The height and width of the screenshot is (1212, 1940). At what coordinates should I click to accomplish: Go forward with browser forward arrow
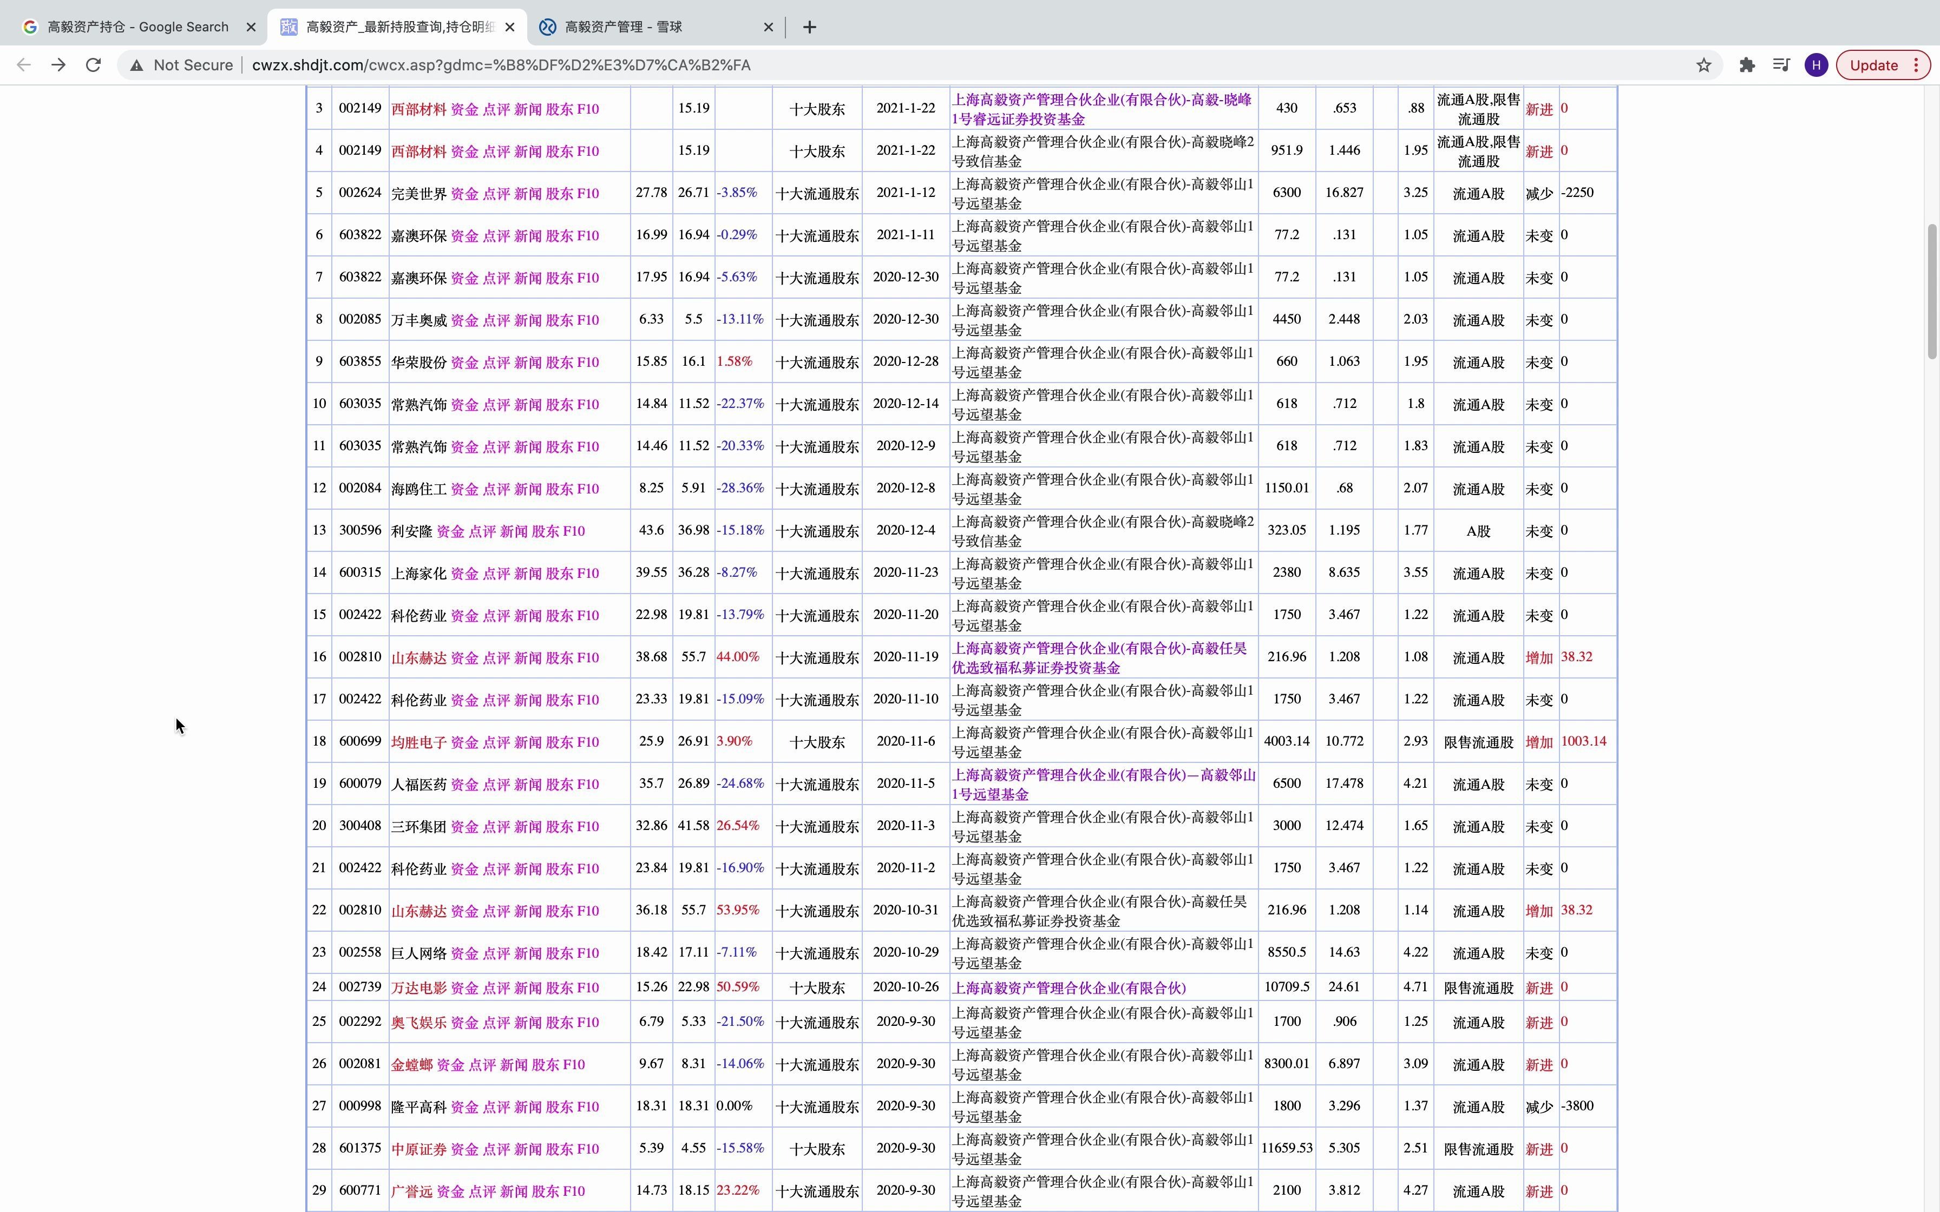click(58, 65)
